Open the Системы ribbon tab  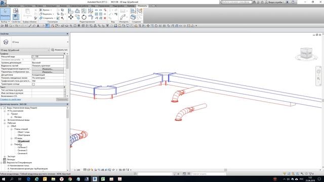coord(28,6)
